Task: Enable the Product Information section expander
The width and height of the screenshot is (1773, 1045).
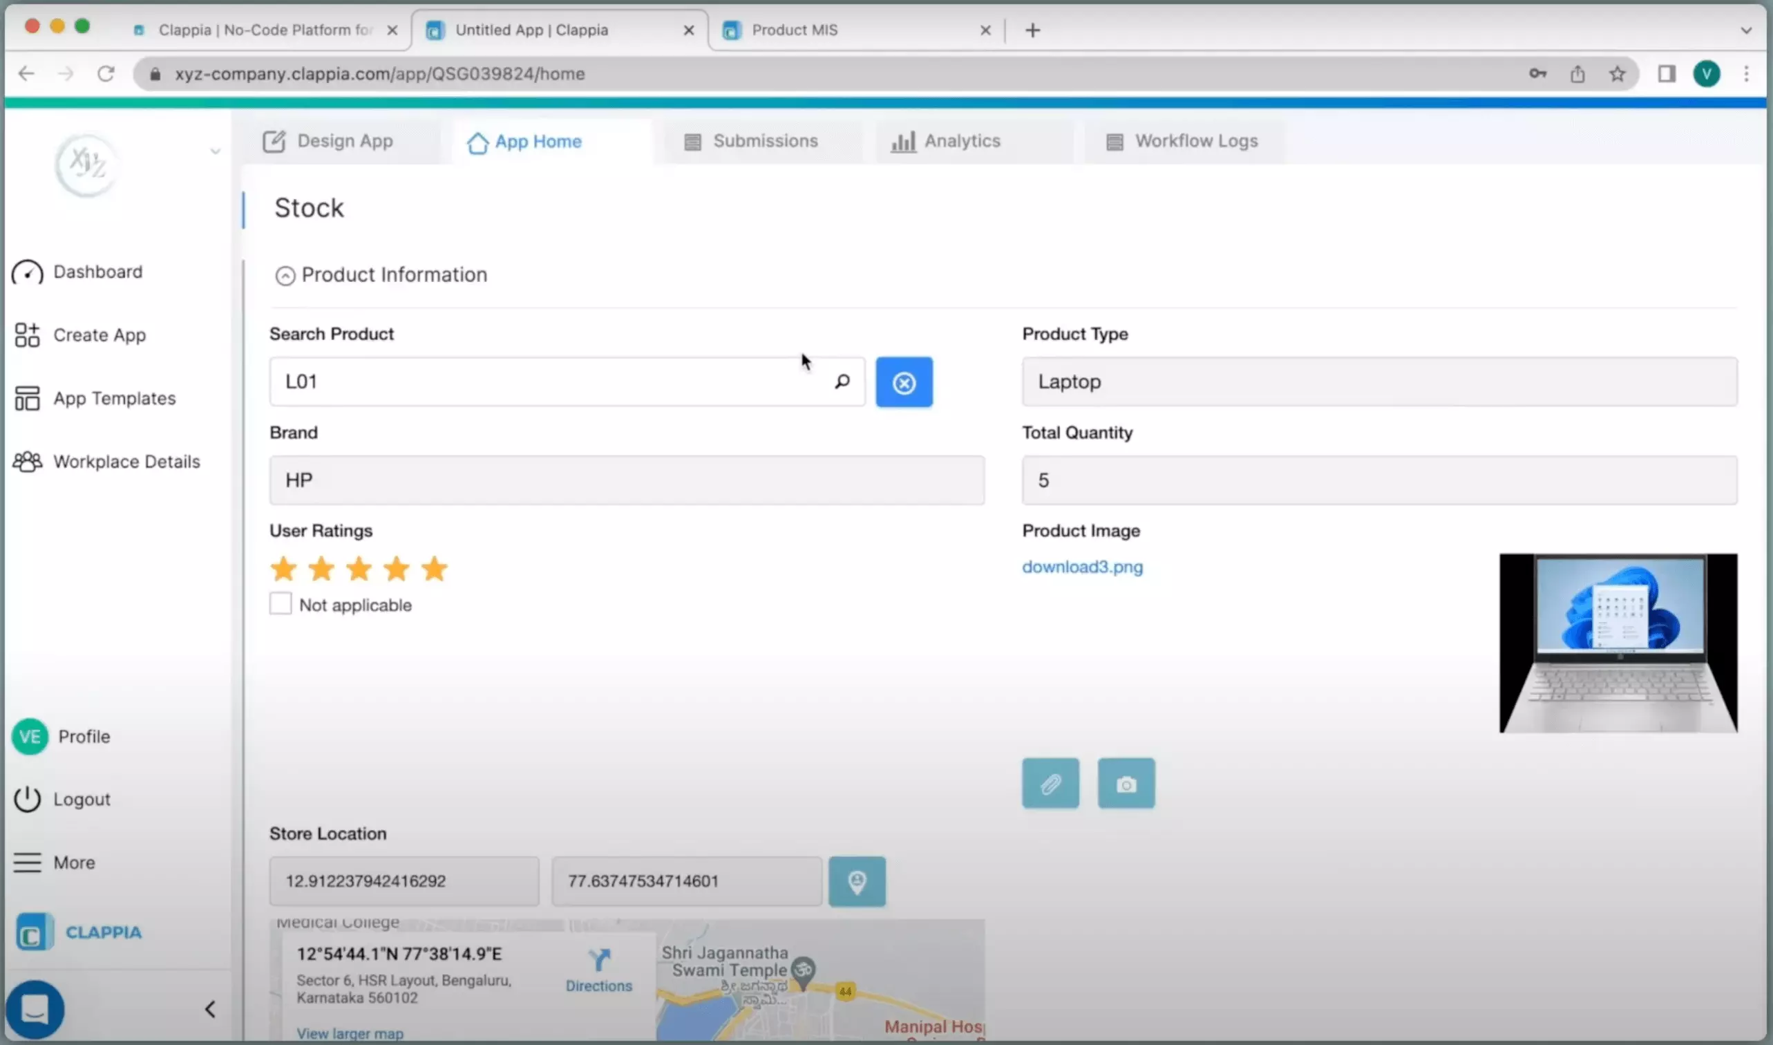Action: coord(283,275)
